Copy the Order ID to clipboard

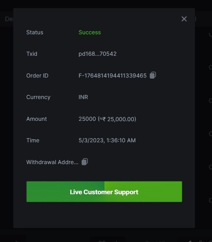153,75
